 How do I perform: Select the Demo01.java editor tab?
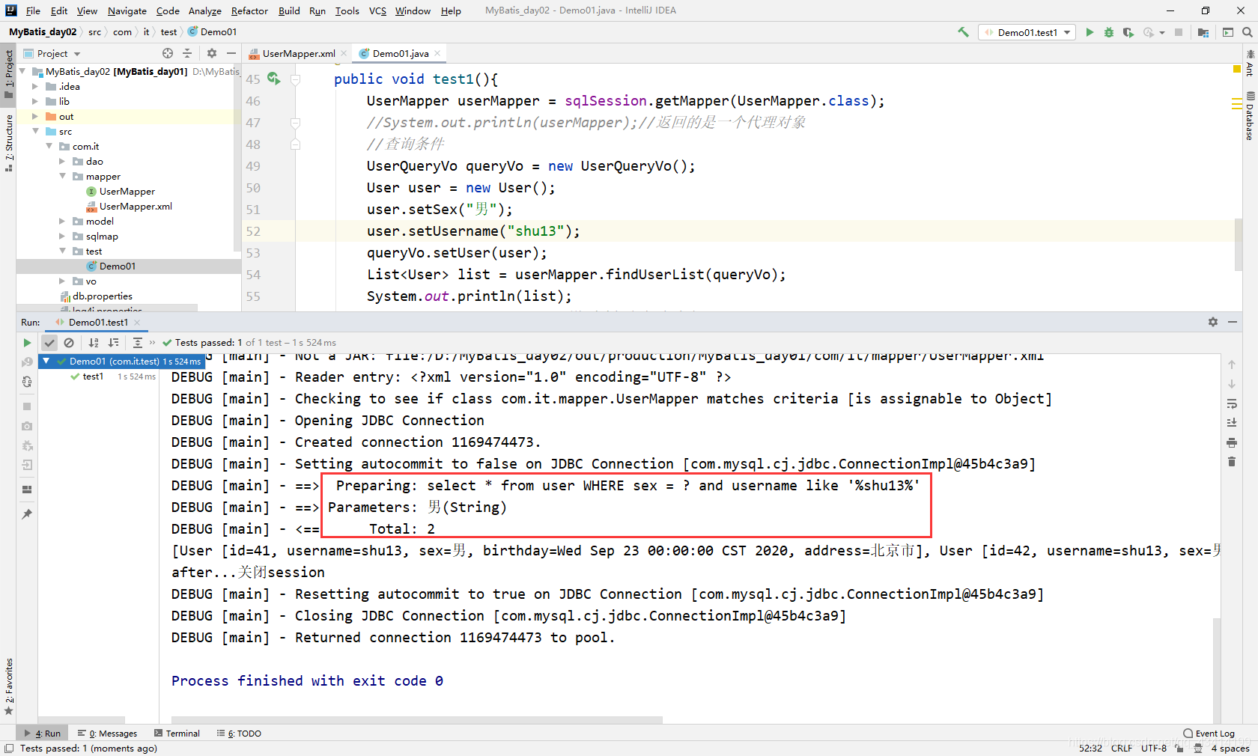click(x=401, y=53)
